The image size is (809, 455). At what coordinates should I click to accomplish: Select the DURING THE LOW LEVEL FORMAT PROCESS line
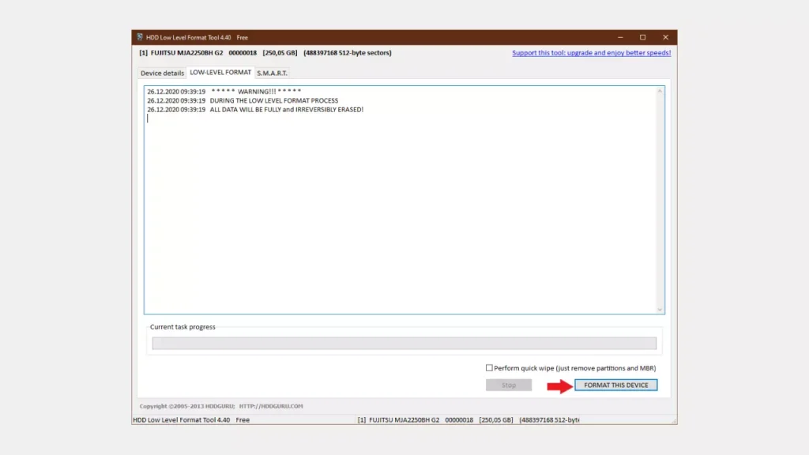[243, 100]
